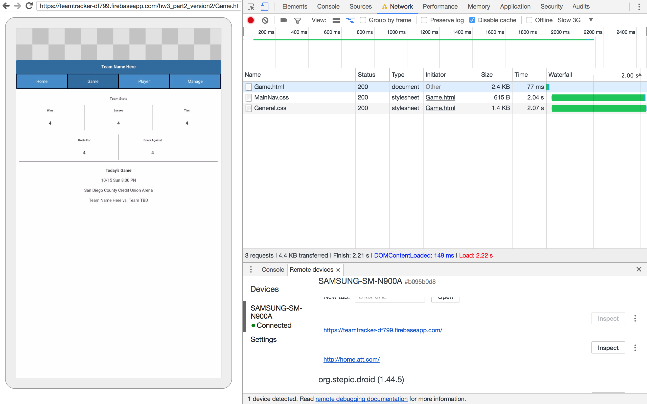Sort requests by the Time column
Image resolution: width=647 pixels, height=404 pixels.
[529, 75]
